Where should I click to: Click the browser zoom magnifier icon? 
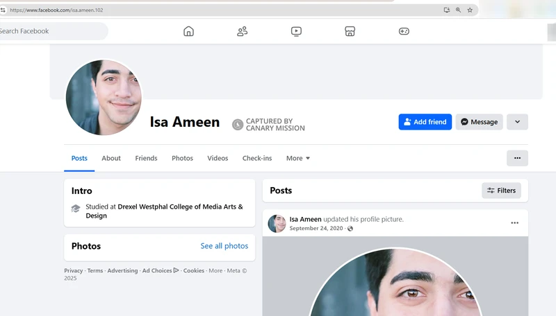(458, 10)
